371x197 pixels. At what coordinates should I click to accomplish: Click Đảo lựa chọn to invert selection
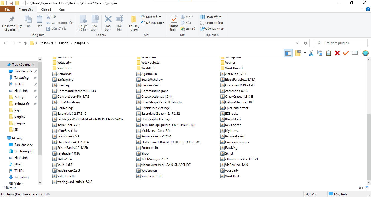point(212,29)
